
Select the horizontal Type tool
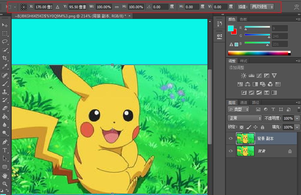point(5,150)
